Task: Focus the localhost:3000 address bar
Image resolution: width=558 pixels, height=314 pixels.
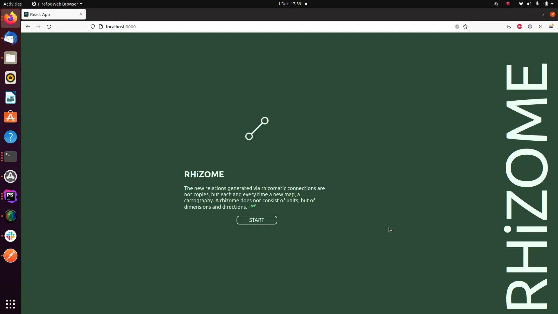Action: pyautogui.click(x=262, y=27)
